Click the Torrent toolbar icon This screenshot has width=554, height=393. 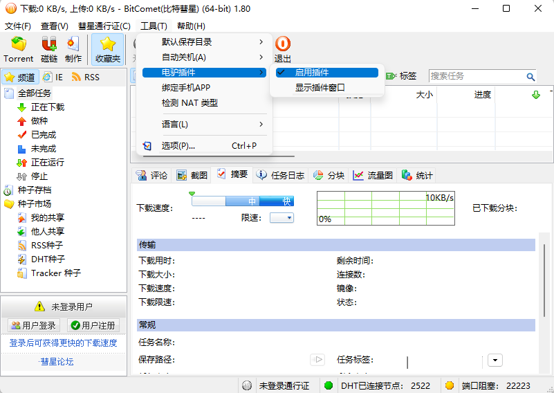click(x=18, y=49)
